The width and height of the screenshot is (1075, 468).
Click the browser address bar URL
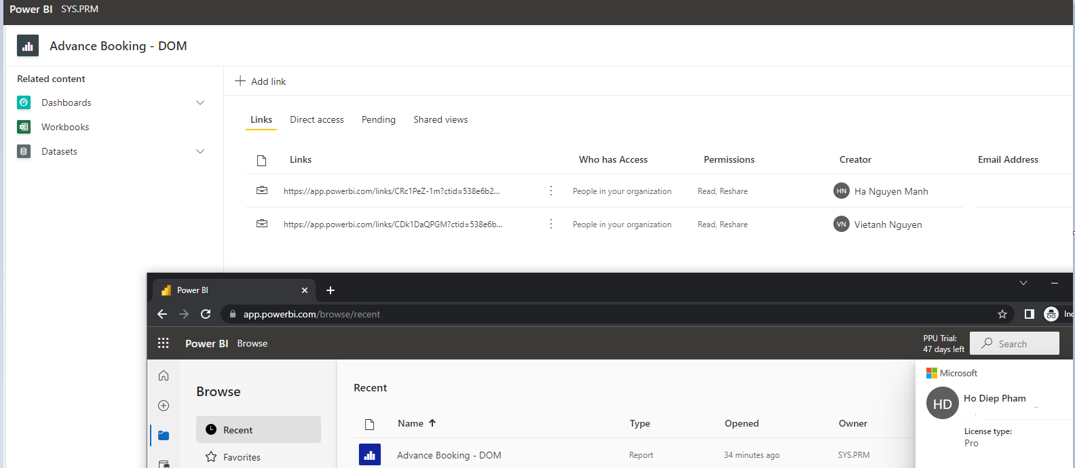point(312,314)
